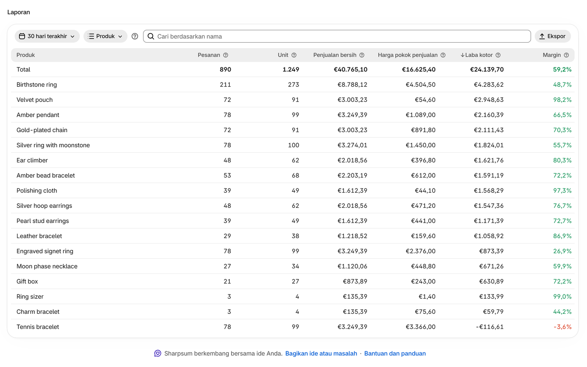The height and width of the screenshot is (367, 587).
Task: Click the Pesanan column help icon
Action: coord(226,55)
